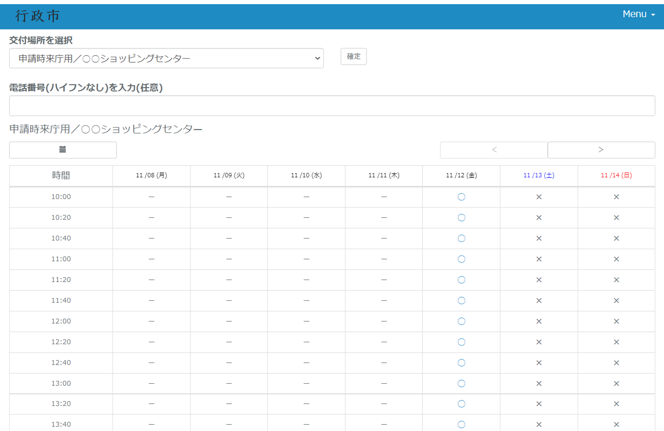Open the calendar date picker icon
The width and height of the screenshot is (664, 431).
(x=63, y=150)
